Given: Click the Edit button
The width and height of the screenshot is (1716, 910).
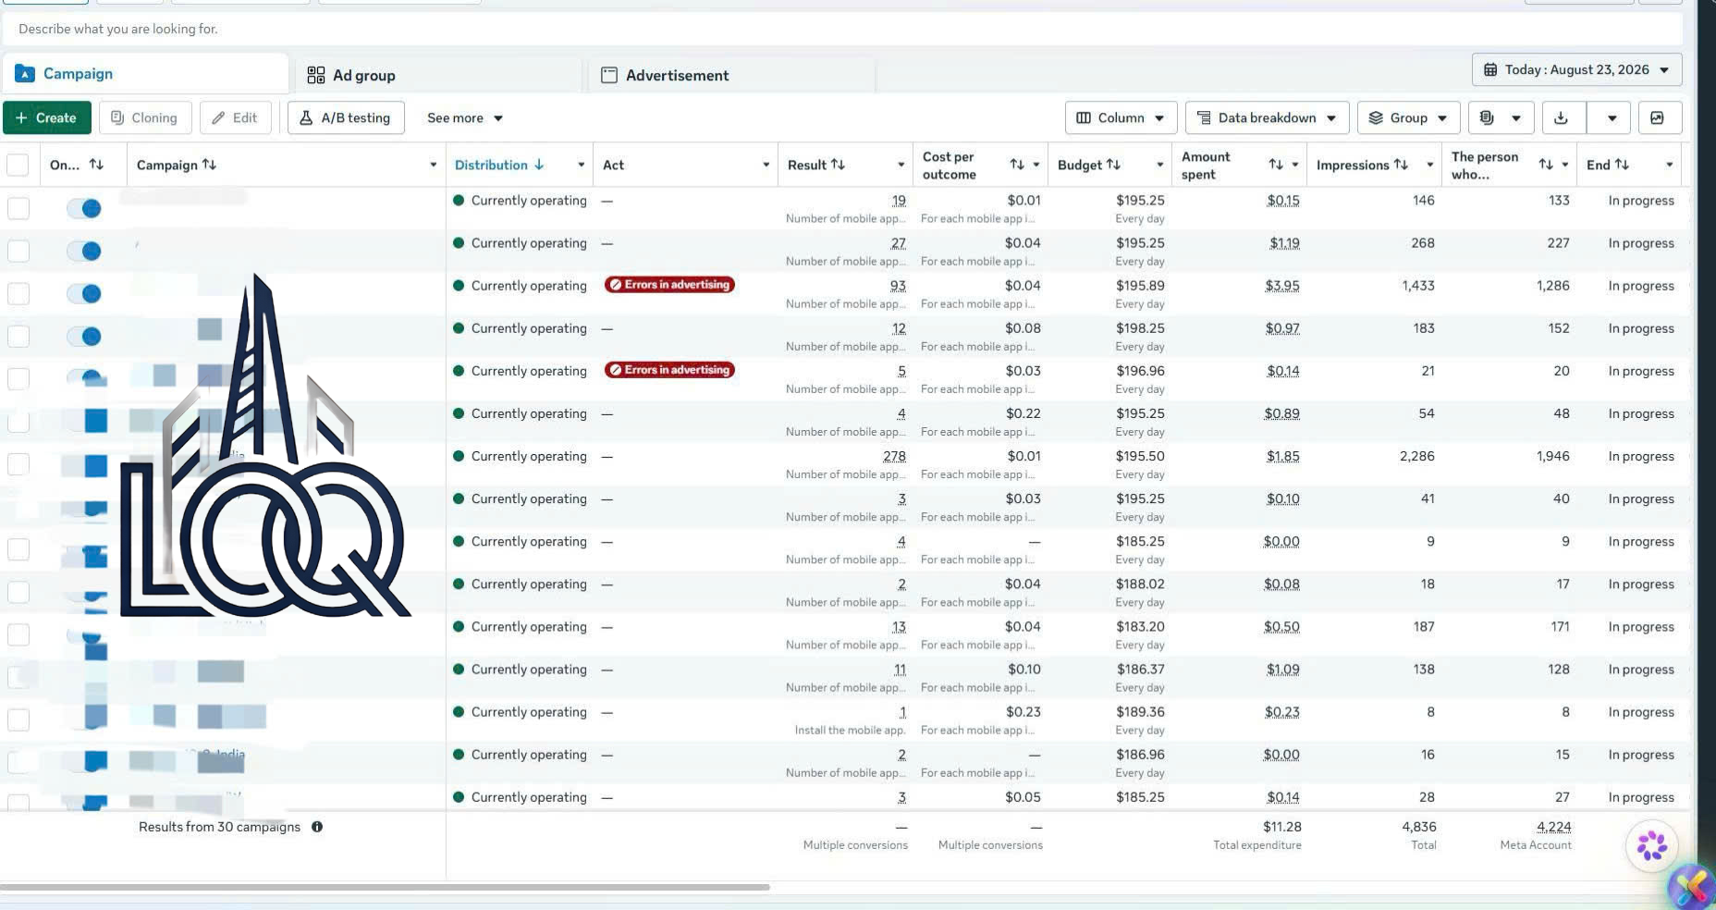Looking at the screenshot, I should (235, 117).
